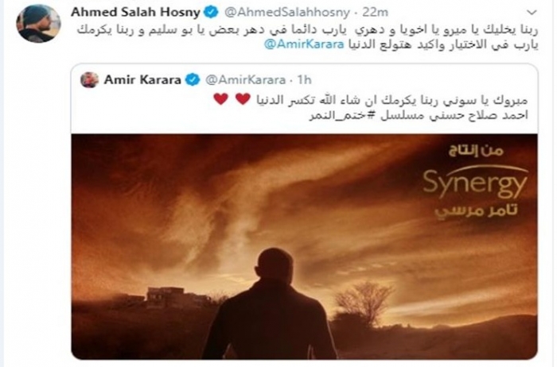The image size is (557, 367).
Task: Open the series poster image
Action: [305, 247]
